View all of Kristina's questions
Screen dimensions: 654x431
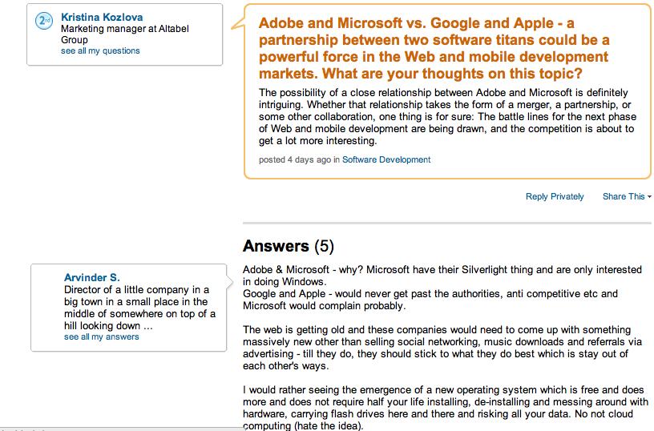[x=100, y=50]
